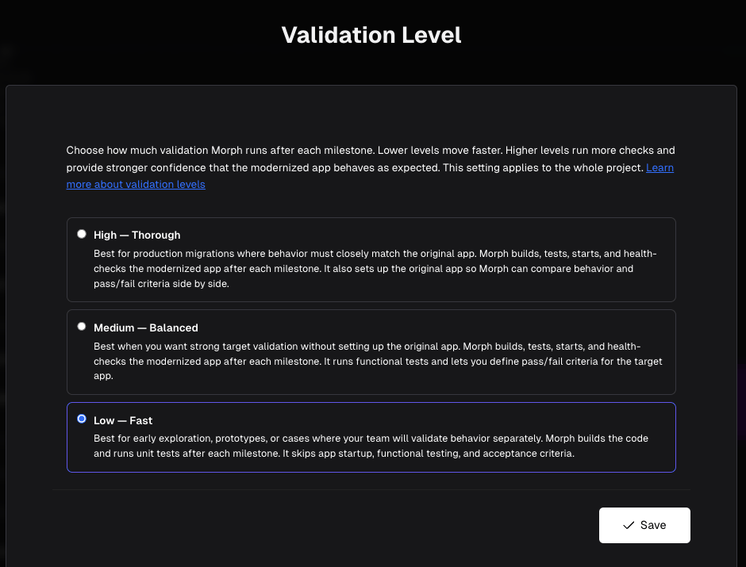Click the Low option description text
This screenshot has width=746, height=567.
point(371,446)
